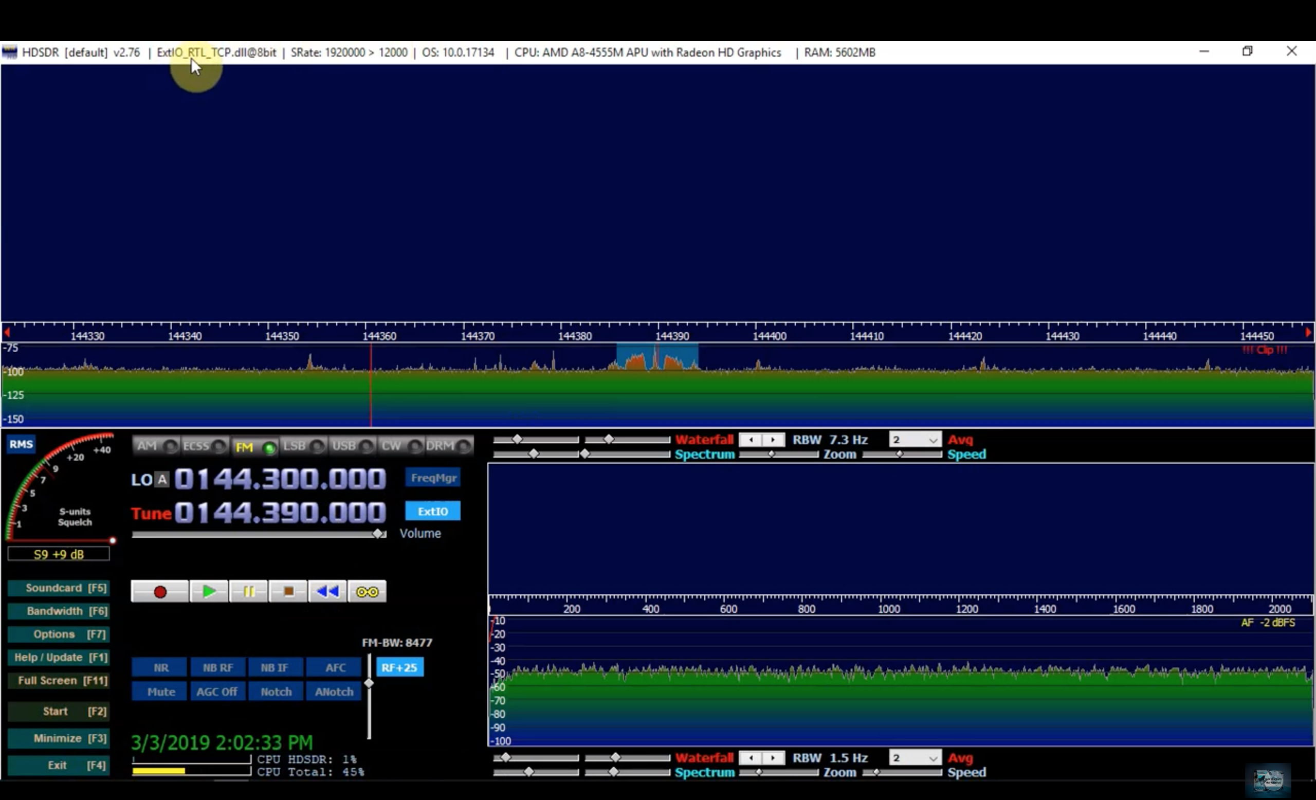Click the Squelch S-meter gauge
Viewport: 1316px width, 800px height.
pos(60,487)
